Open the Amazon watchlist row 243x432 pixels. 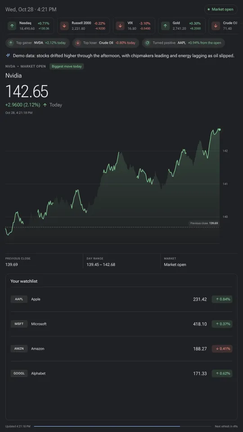pos(121,349)
